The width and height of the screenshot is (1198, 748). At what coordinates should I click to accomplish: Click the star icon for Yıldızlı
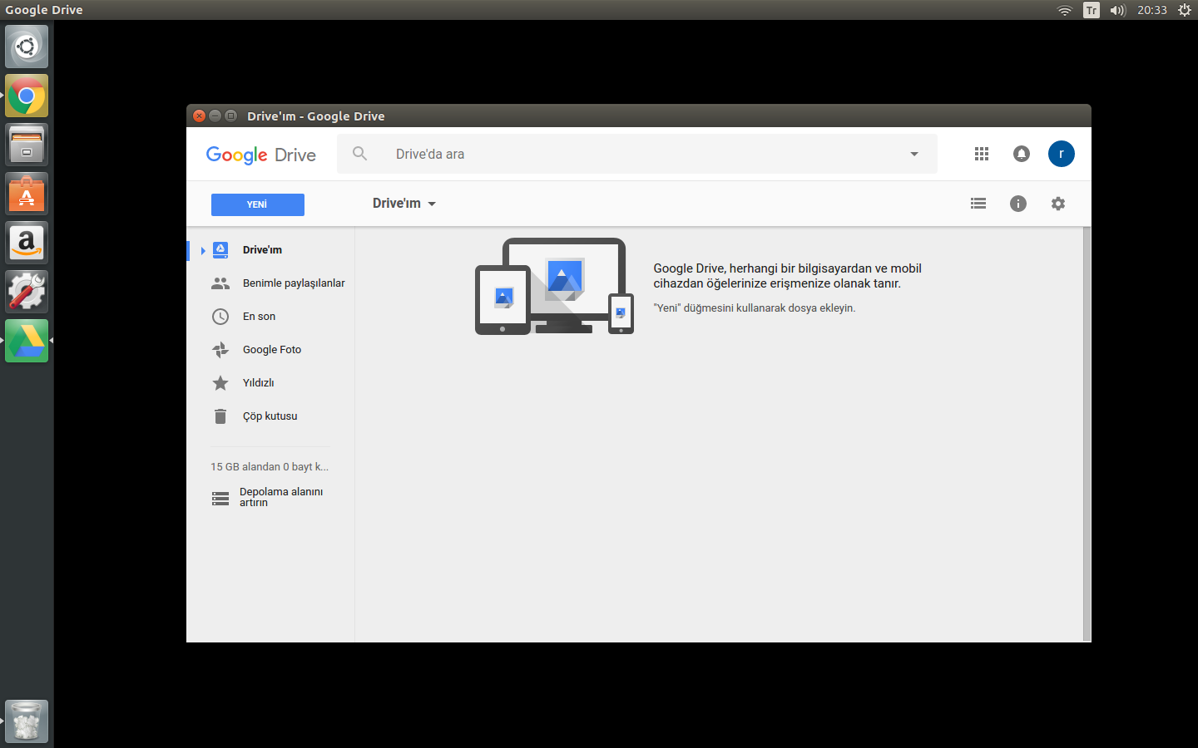click(x=220, y=383)
